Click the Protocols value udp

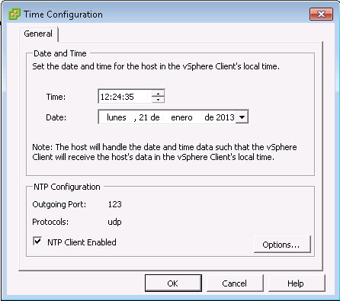(114, 222)
